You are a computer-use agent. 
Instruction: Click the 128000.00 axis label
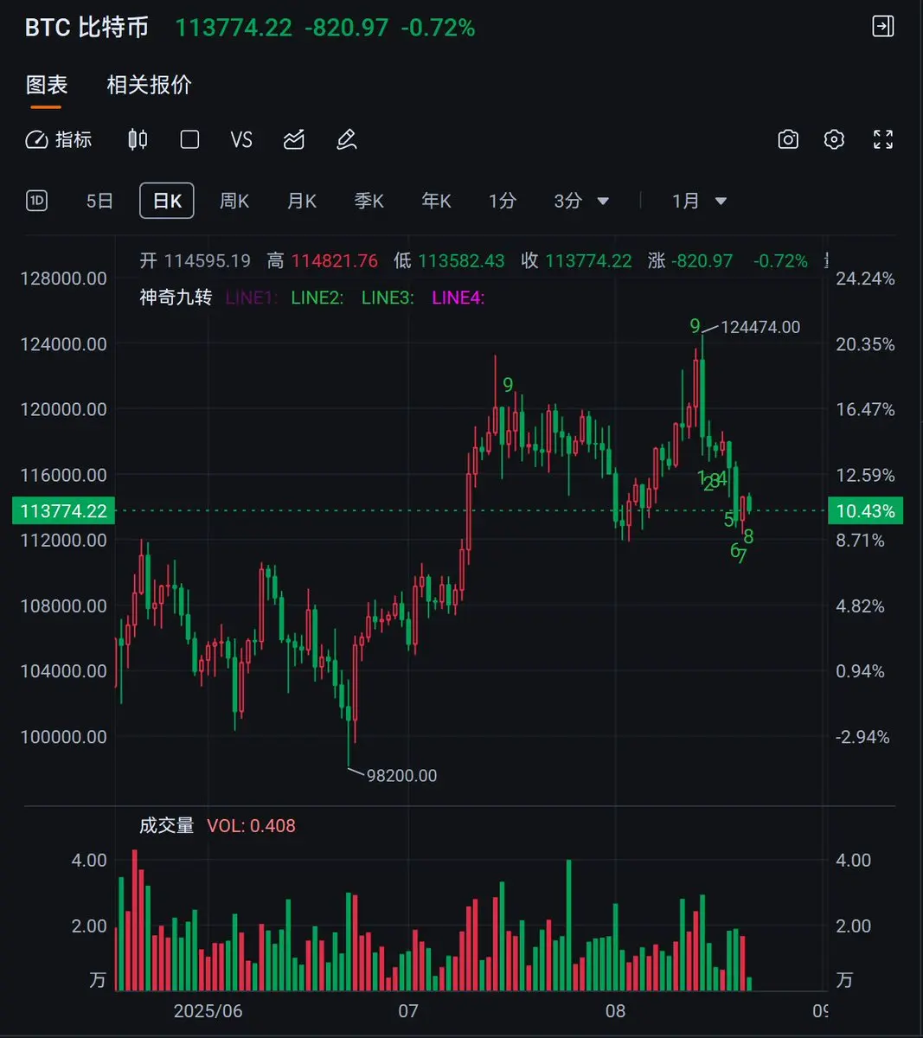point(64,279)
